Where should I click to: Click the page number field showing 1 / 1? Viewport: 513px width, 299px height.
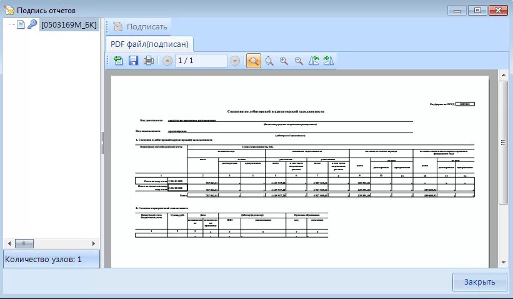201,61
